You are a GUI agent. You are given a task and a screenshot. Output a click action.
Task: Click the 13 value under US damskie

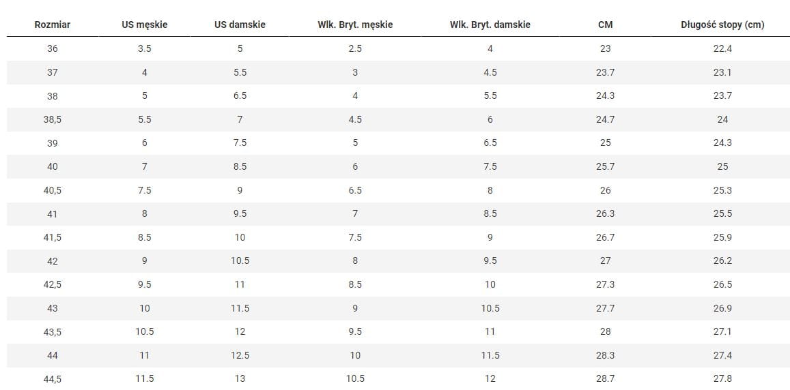(x=240, y=378)
